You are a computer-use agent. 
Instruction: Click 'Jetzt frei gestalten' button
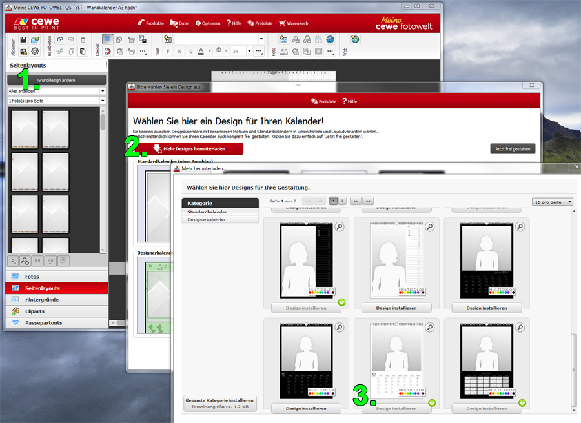click(x=513, y=148)
